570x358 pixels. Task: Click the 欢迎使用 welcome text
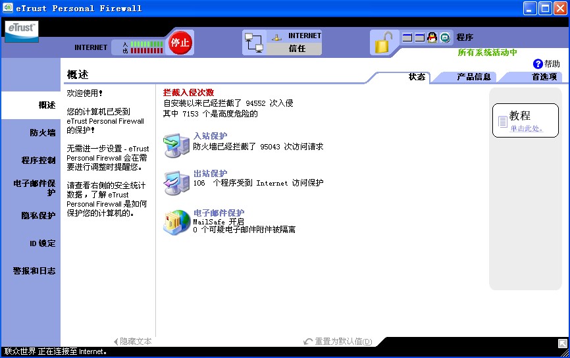pyautogui.click(x=84, y=93)
